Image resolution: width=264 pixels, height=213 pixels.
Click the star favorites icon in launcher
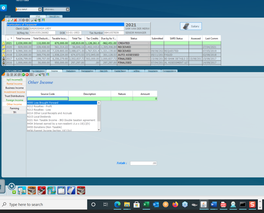[12, 186]
